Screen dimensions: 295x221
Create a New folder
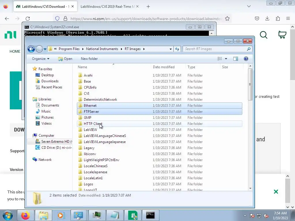(89, 59)
